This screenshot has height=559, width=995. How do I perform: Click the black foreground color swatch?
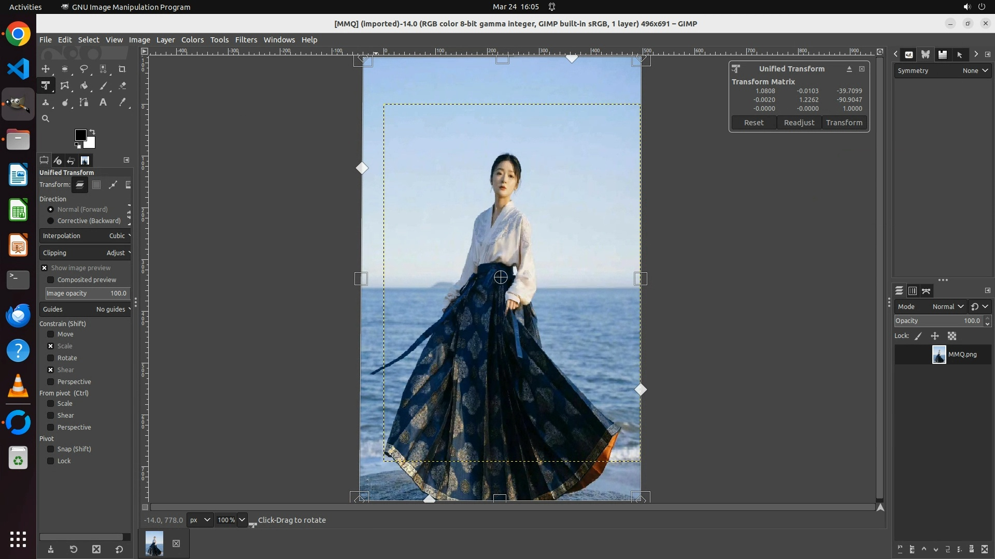tap(80, 135)
